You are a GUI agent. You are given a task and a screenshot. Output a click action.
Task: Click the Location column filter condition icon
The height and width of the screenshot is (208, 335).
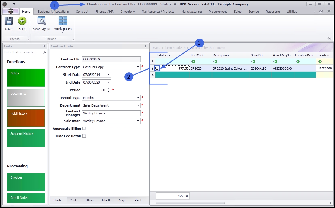click(x=320, y=61)
